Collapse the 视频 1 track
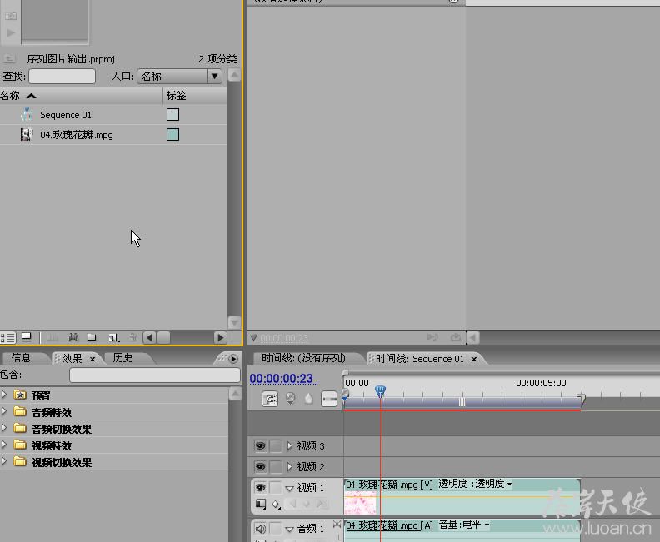 (x=289, y=488)
